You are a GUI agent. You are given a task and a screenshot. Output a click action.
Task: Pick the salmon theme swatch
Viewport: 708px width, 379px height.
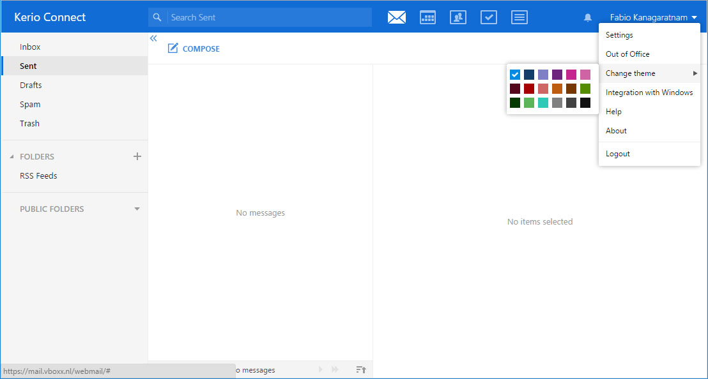pyautogui.click(x=543, y=89)
